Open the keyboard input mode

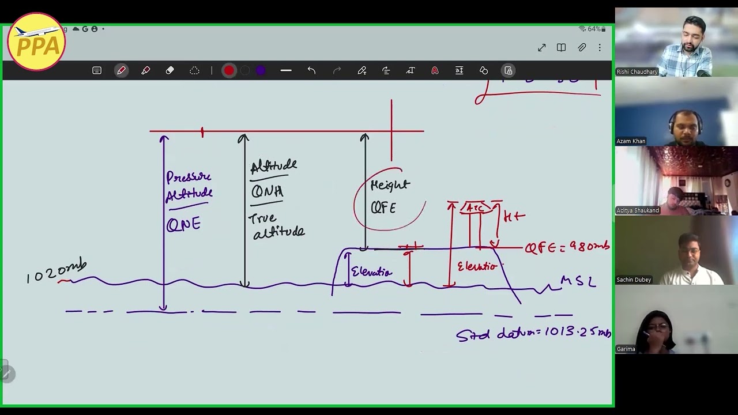click(97, 70)
